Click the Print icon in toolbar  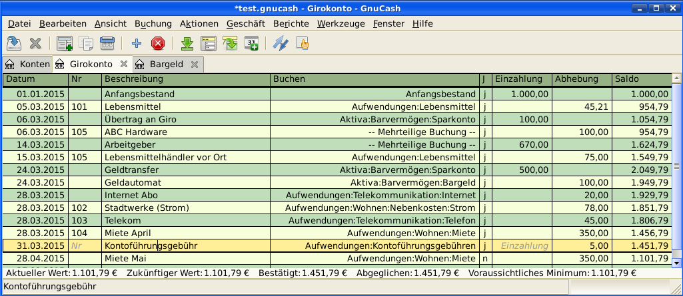point(107,44)
